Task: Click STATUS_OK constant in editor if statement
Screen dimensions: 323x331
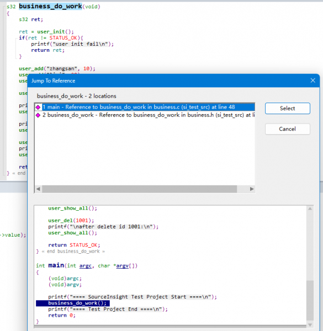Action: [62, 38]
